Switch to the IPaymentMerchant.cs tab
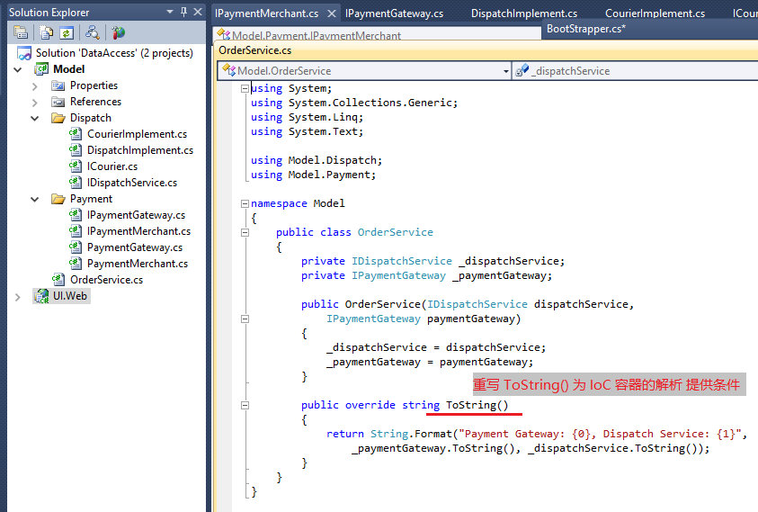The height and width of the screenshot is (512, 758). point(266,13)
